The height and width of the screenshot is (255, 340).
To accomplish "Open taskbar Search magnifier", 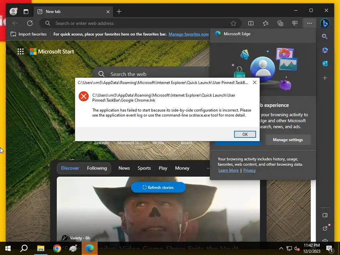I will [24, 248].
